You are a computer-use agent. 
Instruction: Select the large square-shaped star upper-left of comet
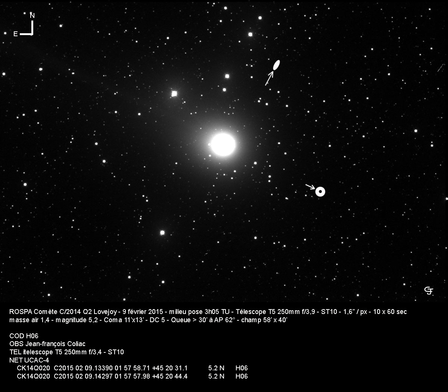coord(174,93)
